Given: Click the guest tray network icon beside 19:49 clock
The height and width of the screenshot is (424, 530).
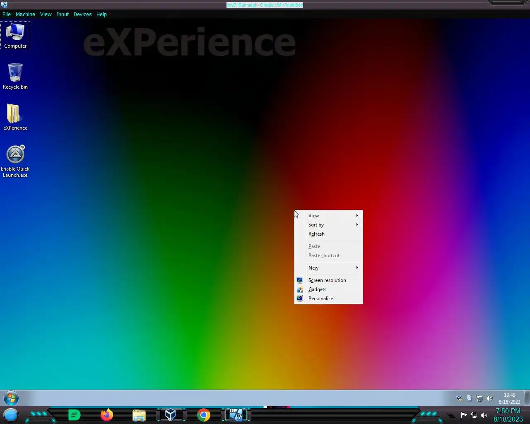Looking at the screenshot, I should tap(479, 398).
